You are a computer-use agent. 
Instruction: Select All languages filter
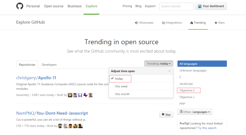tap(202, 64)
